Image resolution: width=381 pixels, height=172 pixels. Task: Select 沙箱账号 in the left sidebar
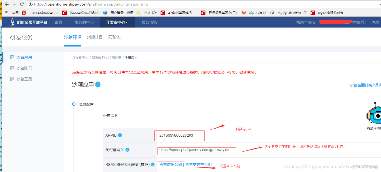tap(24, 68)
